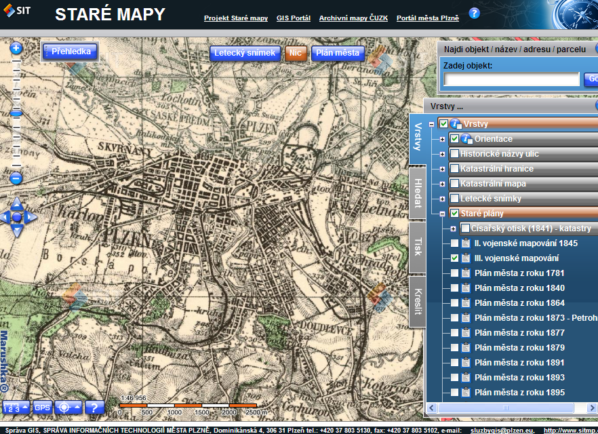Collapse the Vrstvy root tree node
Viewport: 598px width, 434px height.
pyautogui.click(x=431, y=124)
